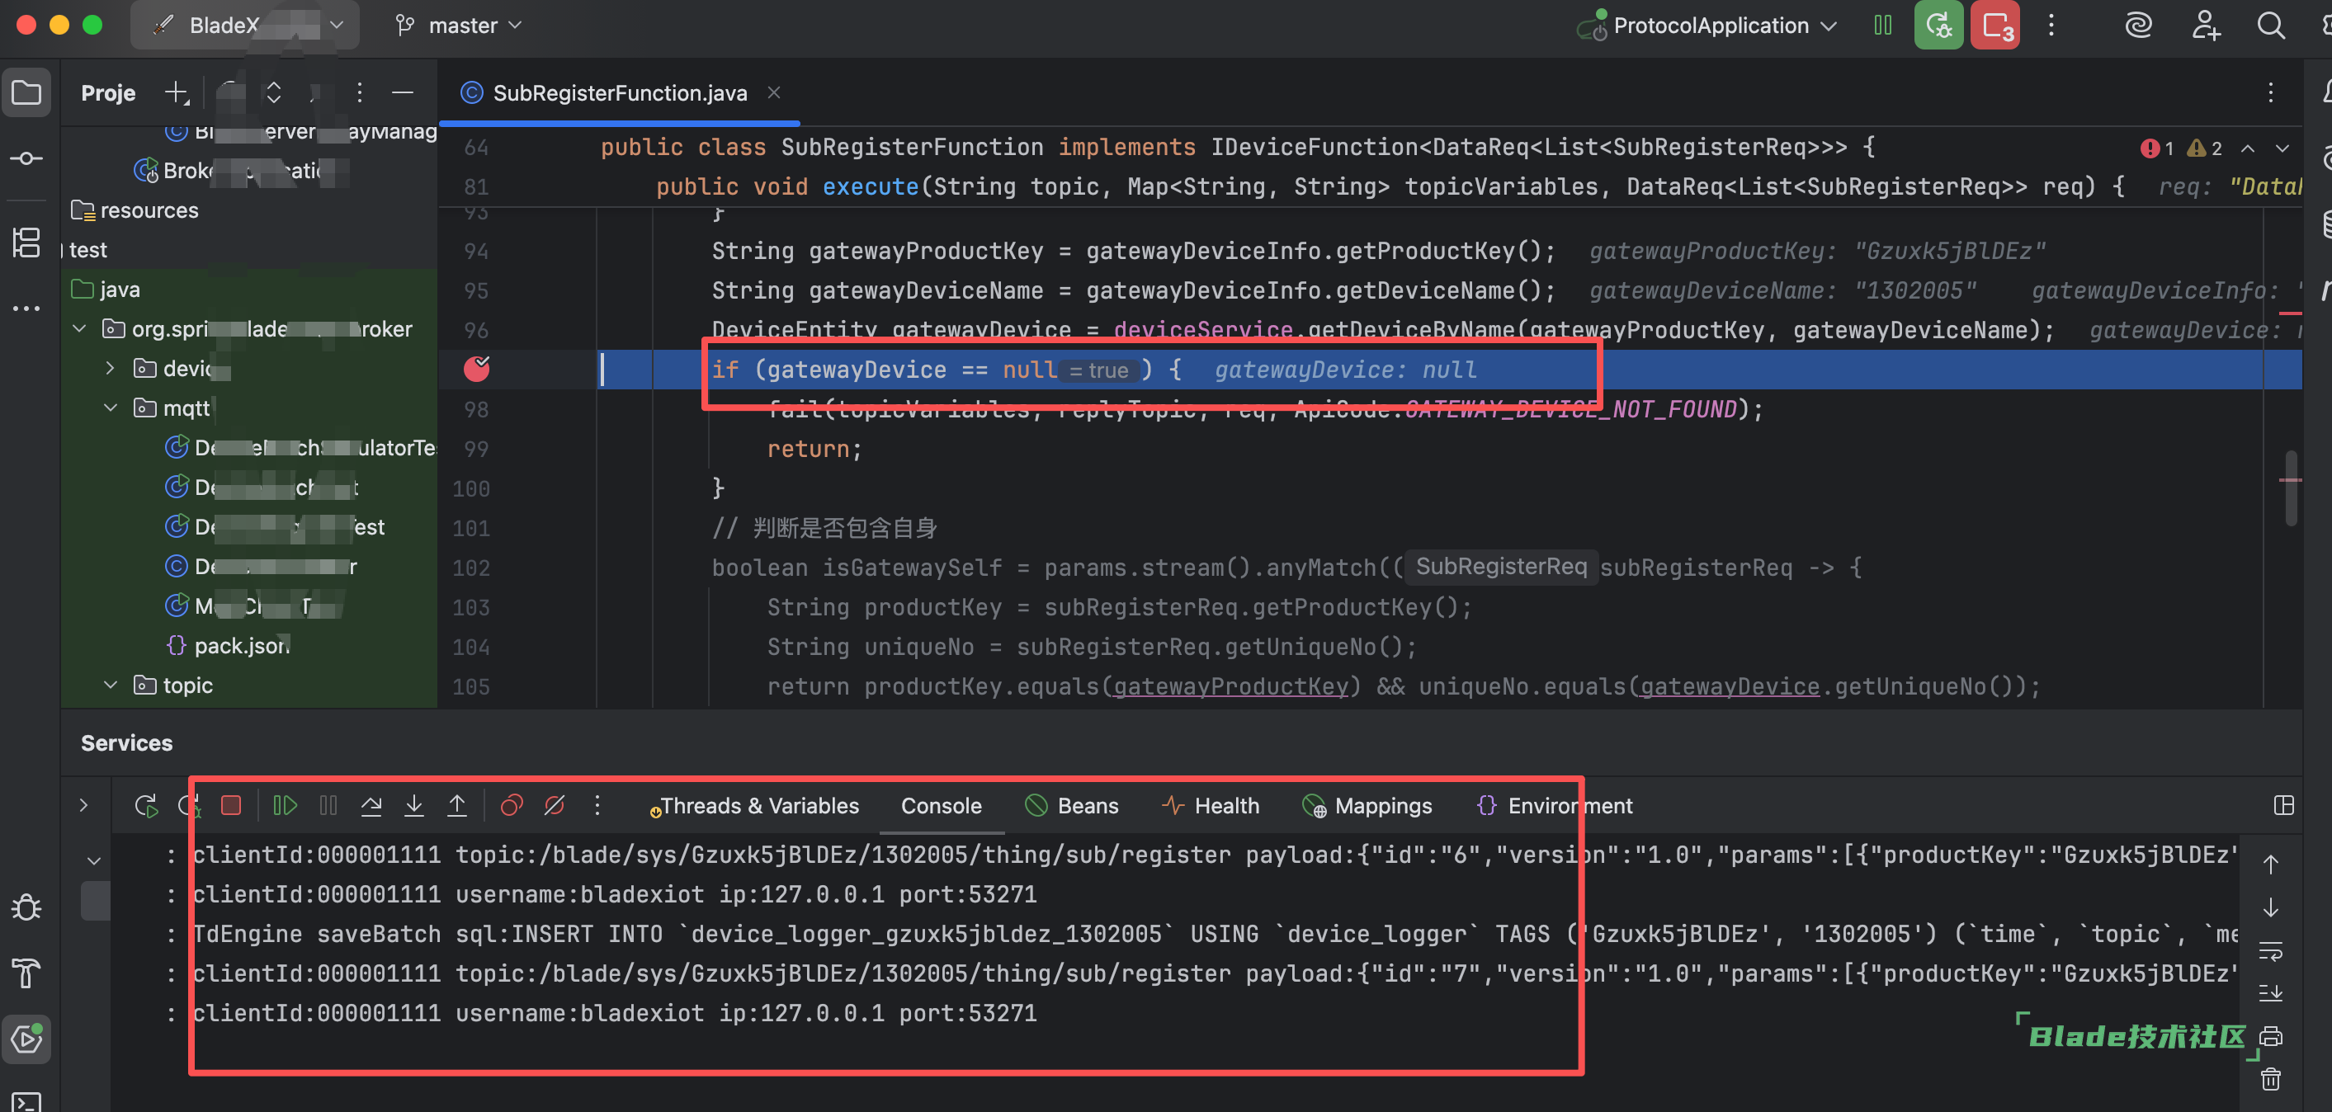This screenshot has height=1112, width=2332.
Task: Toggle soft-wrap in the console
Action: click(2269, 951)
